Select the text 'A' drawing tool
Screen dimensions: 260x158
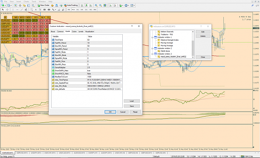pyautogui.click(x=36, y=10)
